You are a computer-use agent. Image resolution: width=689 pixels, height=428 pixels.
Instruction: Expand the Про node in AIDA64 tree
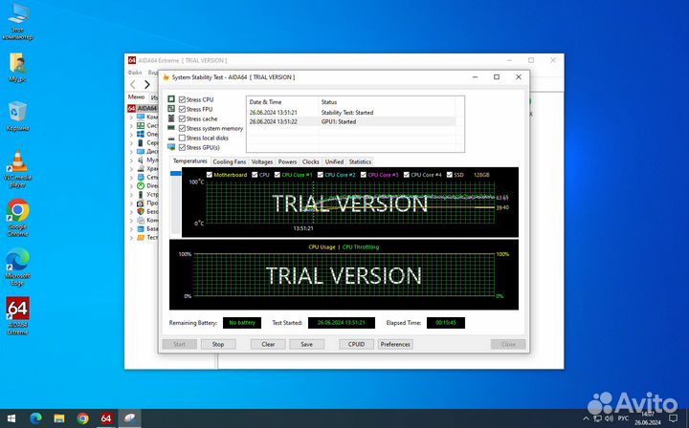click(131, 203)
